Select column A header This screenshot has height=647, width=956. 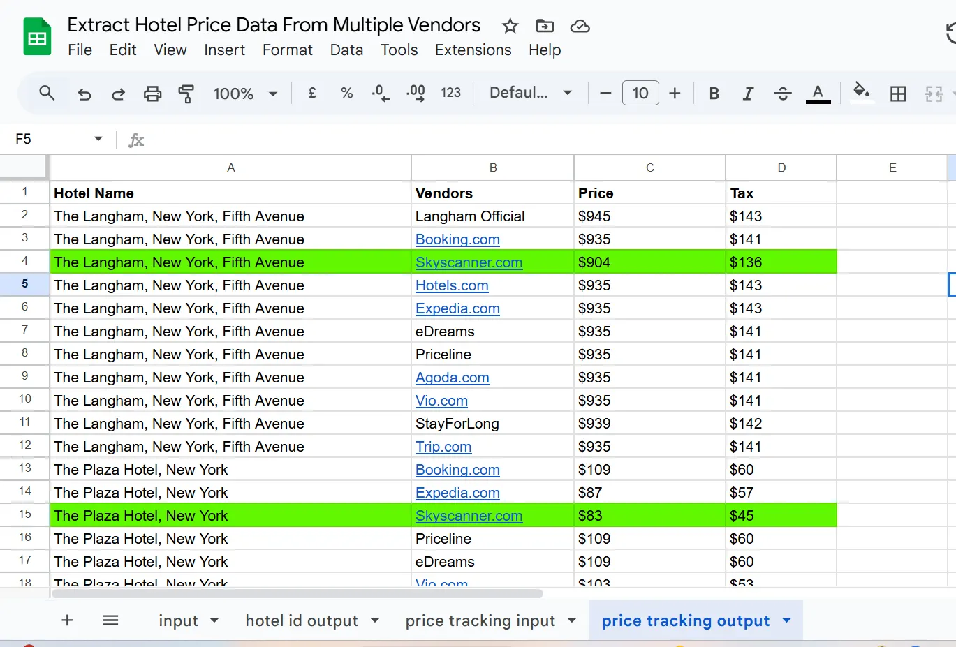(x=231, y=168)
